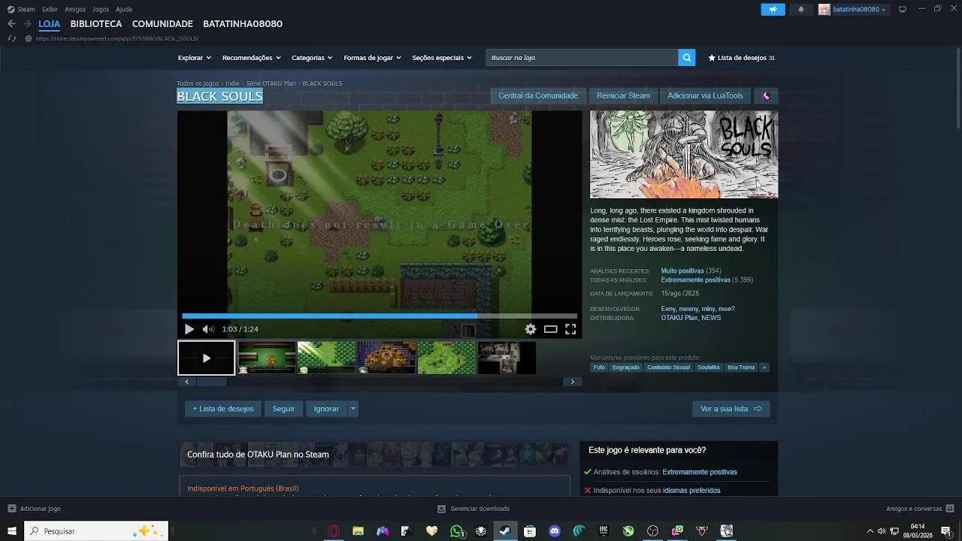Click the Seguir button
The width and height of the screenshot is (962, 541).
(283, 409)
